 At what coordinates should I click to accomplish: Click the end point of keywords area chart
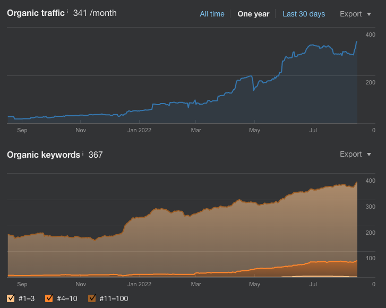click(357, 183)
